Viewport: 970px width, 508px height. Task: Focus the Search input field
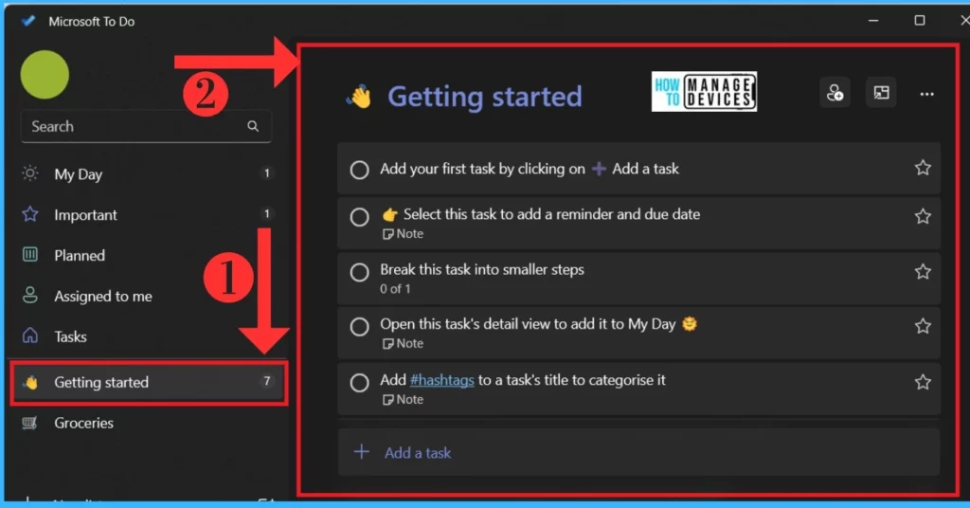146,126
